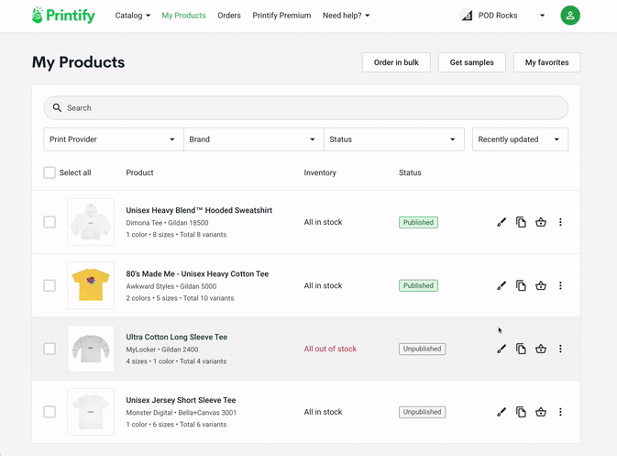Click the Published badge for Hooded Sweatshirt
Screen dimensions: 617x456
pos(418,222)
